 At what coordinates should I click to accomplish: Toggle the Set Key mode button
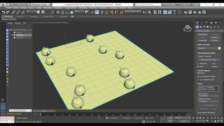click(170, 121)
